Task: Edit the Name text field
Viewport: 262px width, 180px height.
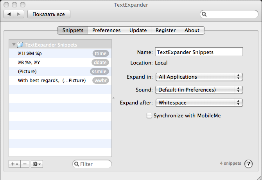Action: pyautogui.click(x=199, y=52)
